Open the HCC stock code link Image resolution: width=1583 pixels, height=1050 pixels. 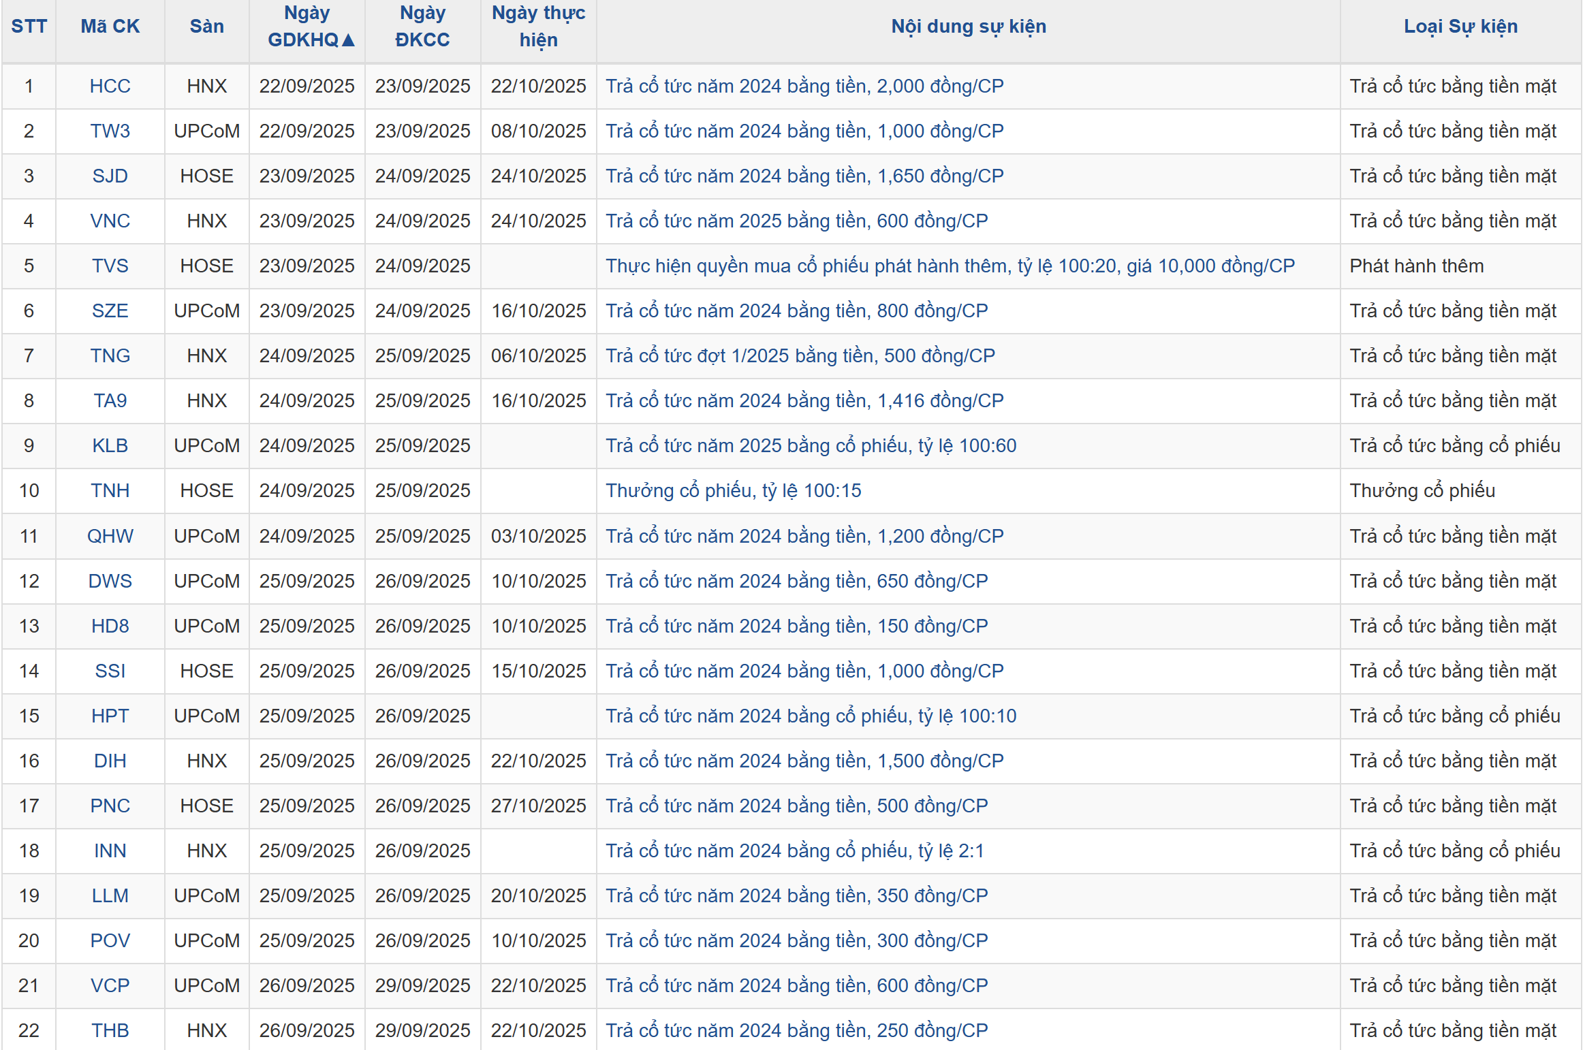click(x=110, y=86)
